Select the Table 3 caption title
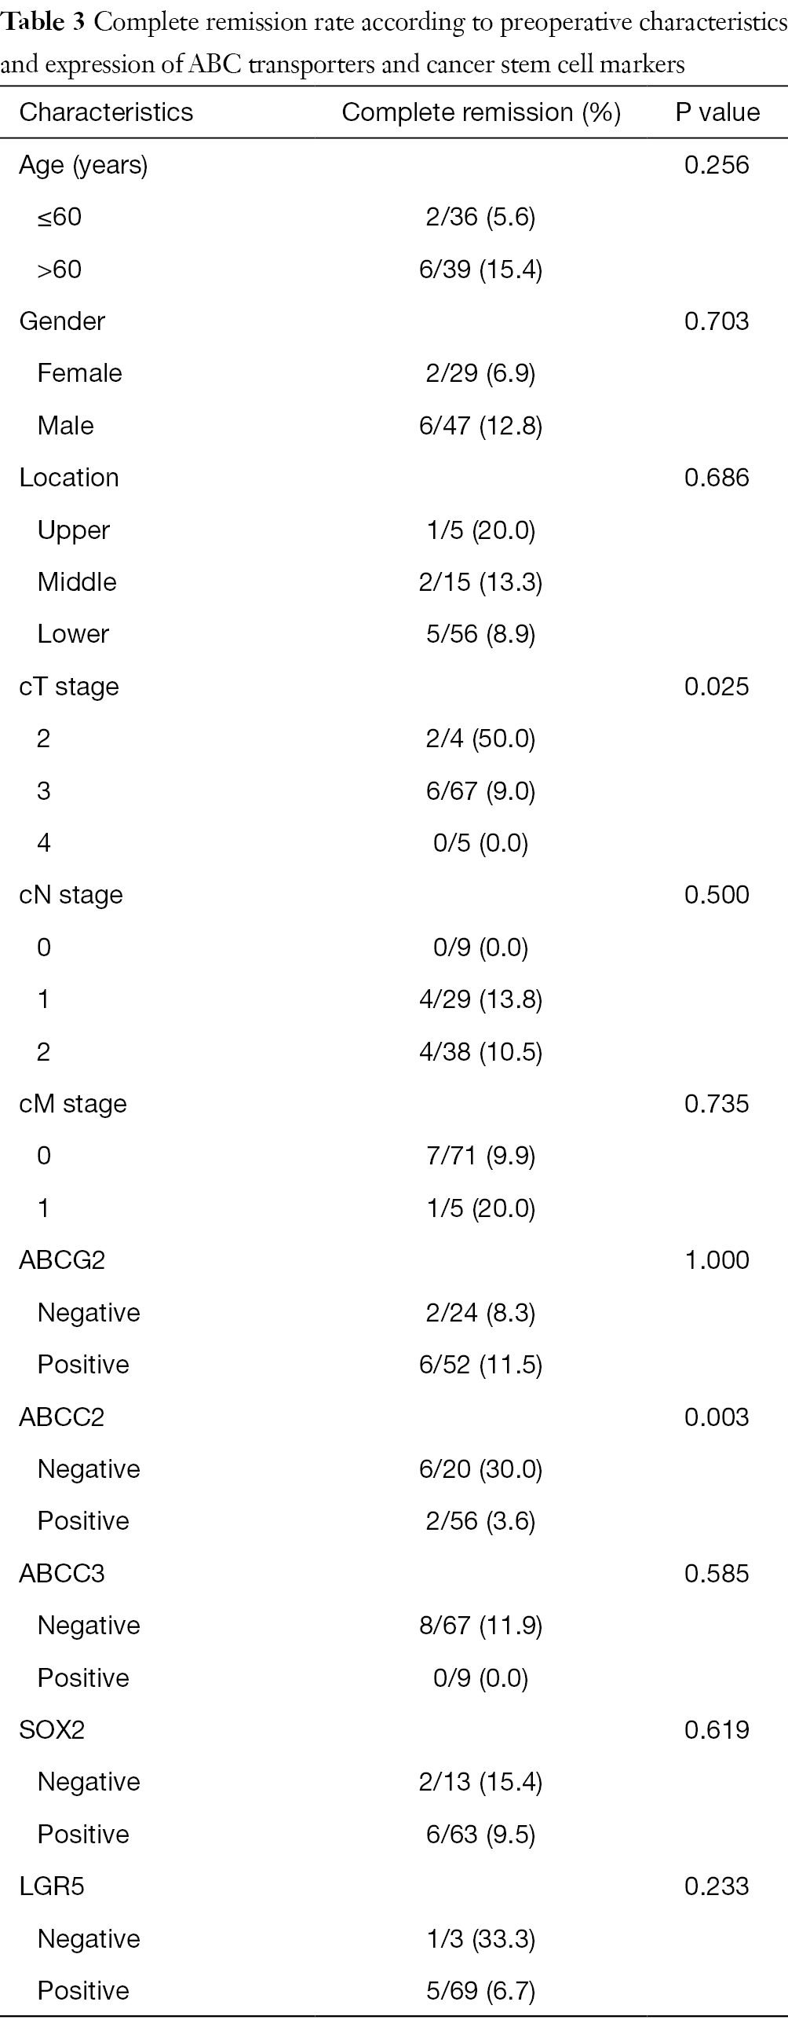This screenshot has width=788, height=2031. 393,42
